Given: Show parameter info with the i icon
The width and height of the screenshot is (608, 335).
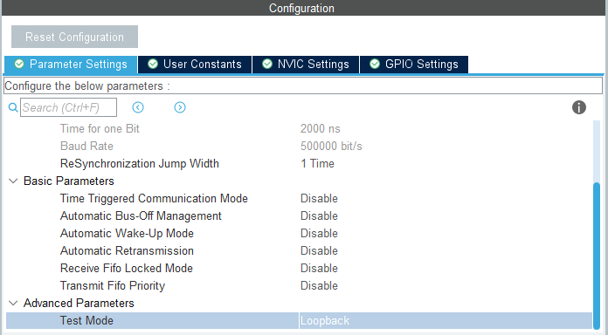Looking at the screenshot, I should [579, 107].
